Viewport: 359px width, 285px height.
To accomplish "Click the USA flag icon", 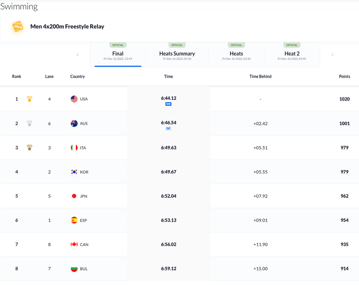I will [74, 99].
